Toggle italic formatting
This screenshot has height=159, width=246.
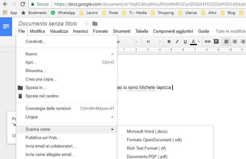pyautogui.click(x=177, y=42)
